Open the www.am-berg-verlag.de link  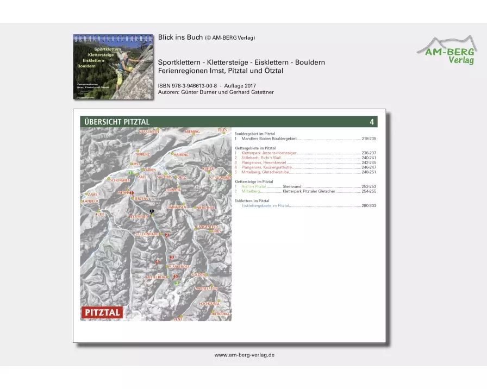(244, 355)
